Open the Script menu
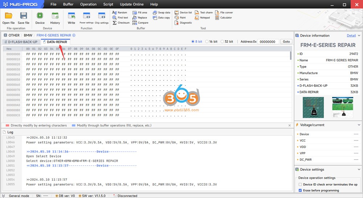The width and height of the screenshot is (363, 198). click(x=108, y=4)
